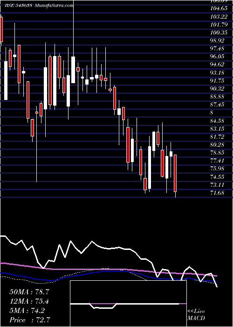
Task: Select the 104.65 price axis label
Action: tap(218, 8)
